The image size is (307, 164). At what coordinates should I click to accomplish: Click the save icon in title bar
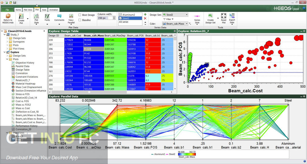[15, 2]
